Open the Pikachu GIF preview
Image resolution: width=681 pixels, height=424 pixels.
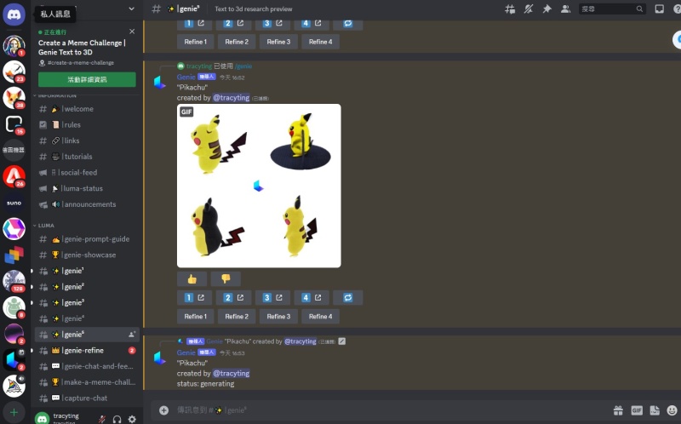[259, 186]
